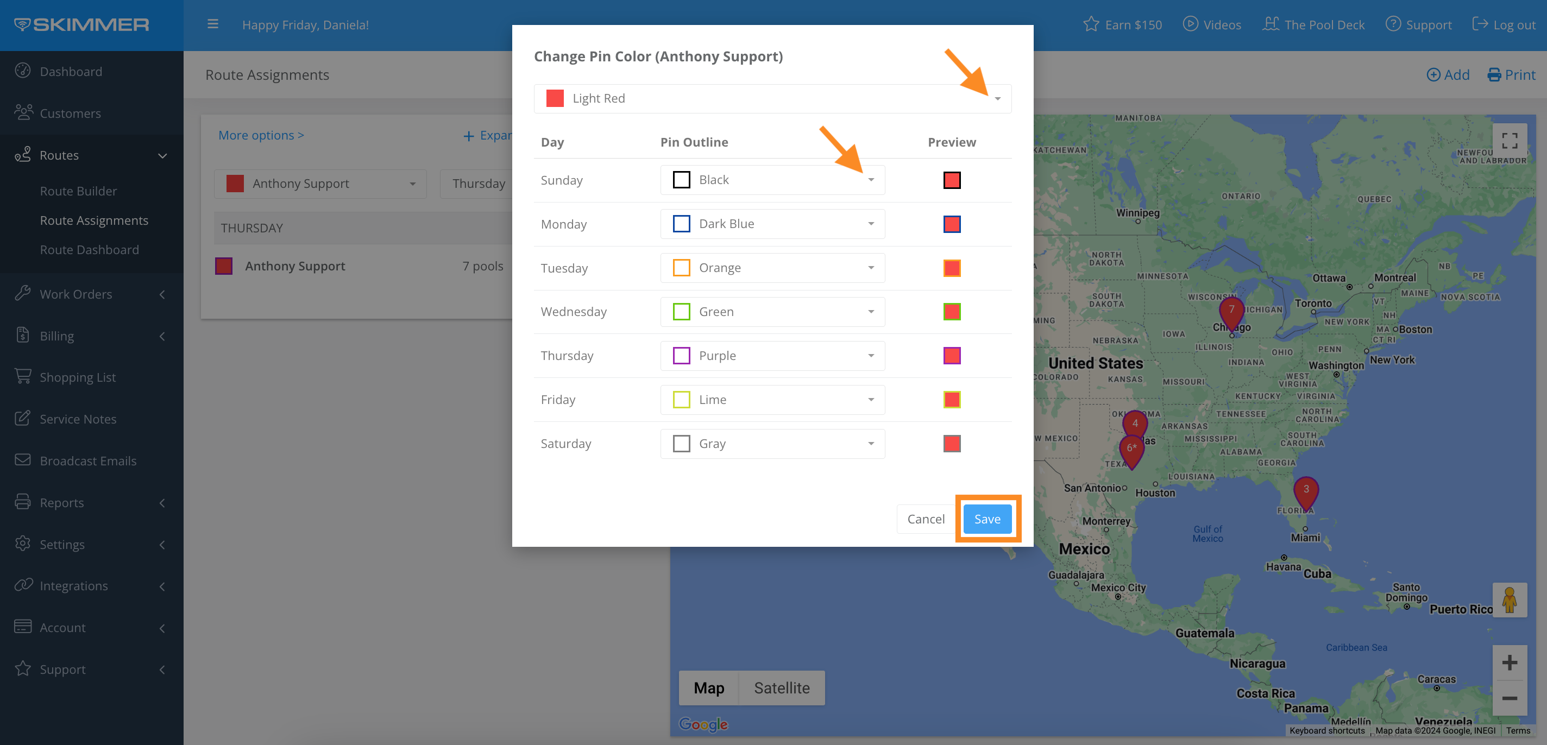This screenshot has height=745, width=1547.
Task: Click the Log out icon
Action: (1480, 24)
